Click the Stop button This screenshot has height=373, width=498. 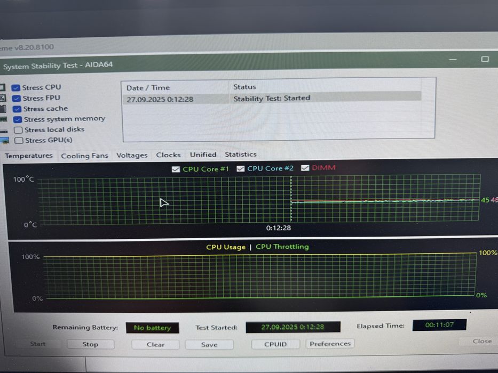[91, 344]
